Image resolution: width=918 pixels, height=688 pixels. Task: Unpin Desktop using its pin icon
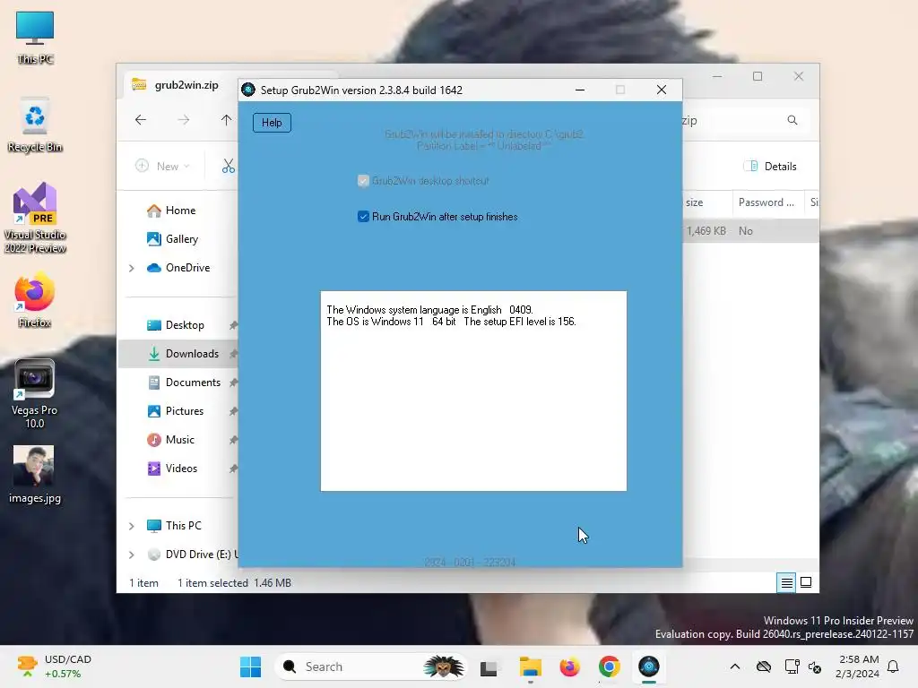233,325
